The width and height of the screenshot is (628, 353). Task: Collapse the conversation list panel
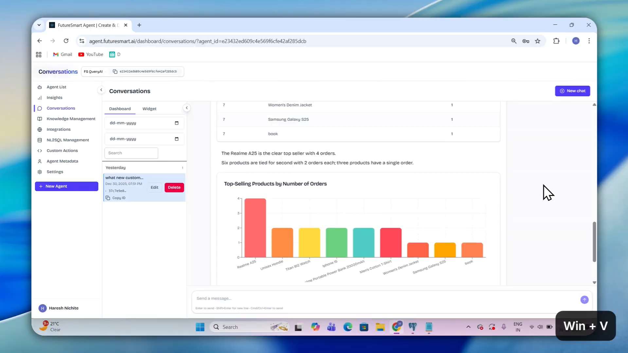pyautogui.click(x=187, y=108)
